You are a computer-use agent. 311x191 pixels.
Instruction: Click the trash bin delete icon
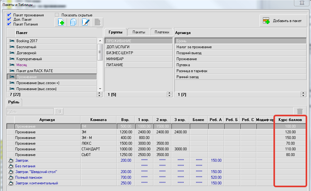[x=300, y=111]
